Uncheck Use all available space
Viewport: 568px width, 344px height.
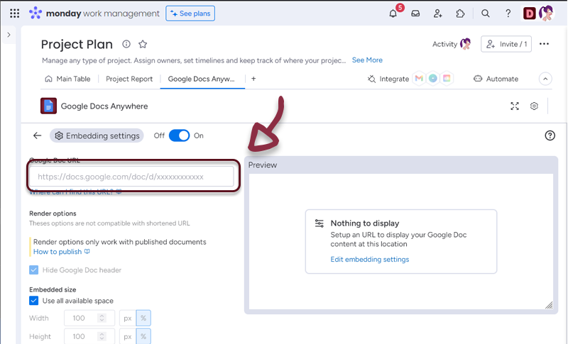pyautogui.click(x=34, y=301)
